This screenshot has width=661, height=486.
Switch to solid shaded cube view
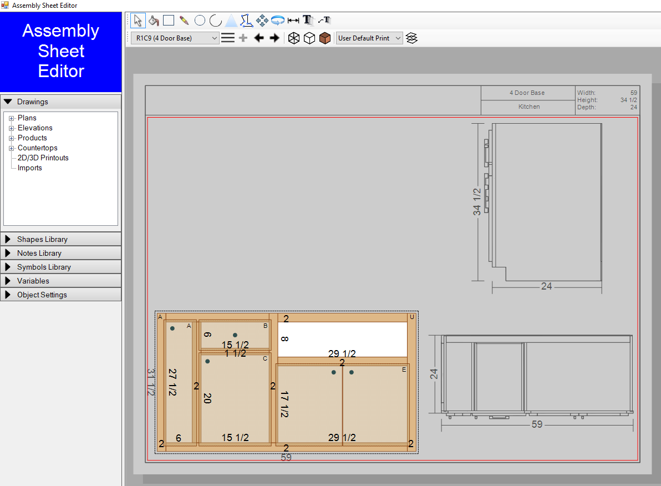tap(325, 38)
